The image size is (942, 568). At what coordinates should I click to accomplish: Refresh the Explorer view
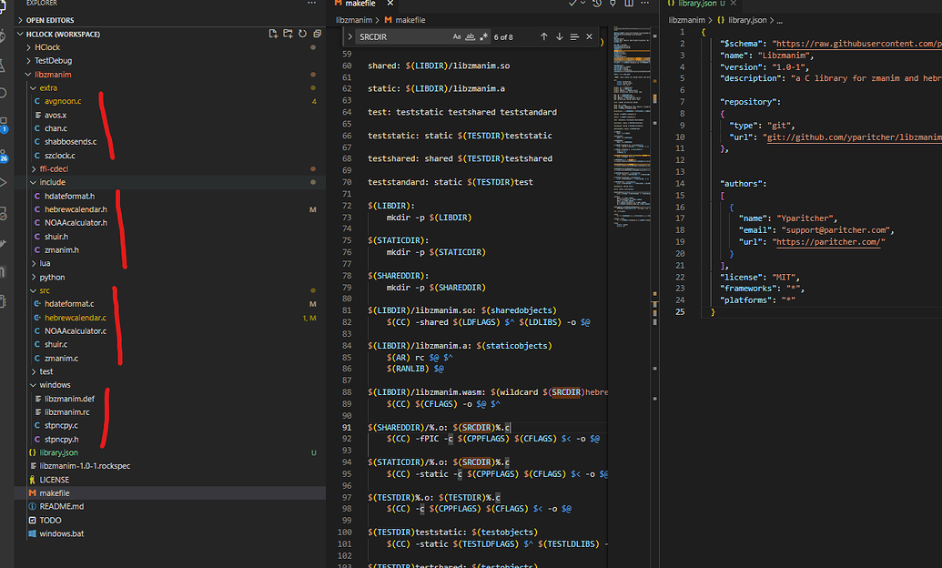tap(301, 32)
